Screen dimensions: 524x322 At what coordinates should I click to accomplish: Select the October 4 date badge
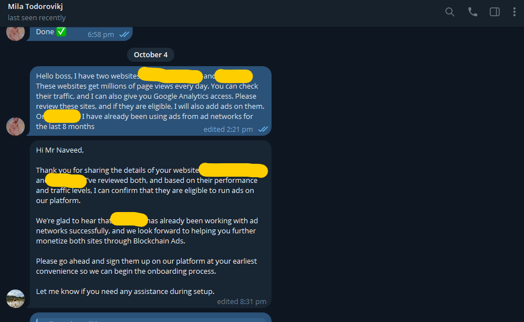click(151, 54)
